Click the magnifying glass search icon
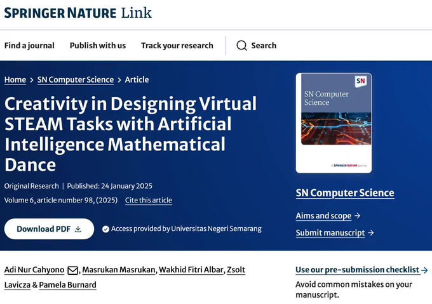The image size is (432, 304). (x=241, y=46)
